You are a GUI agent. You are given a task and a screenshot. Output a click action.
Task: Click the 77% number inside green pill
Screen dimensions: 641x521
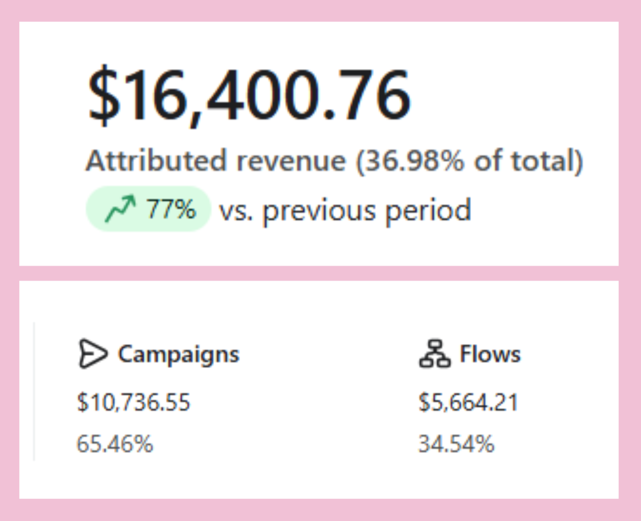point(171,209)
